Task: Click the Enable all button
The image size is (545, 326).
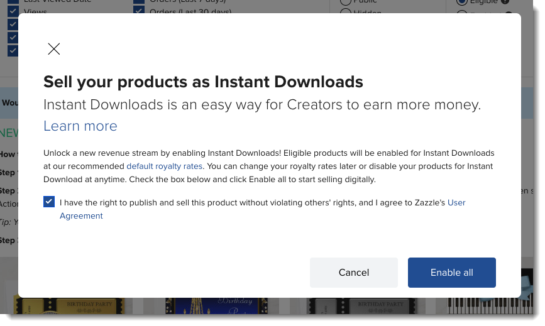Action: click(x=452, y=273)
